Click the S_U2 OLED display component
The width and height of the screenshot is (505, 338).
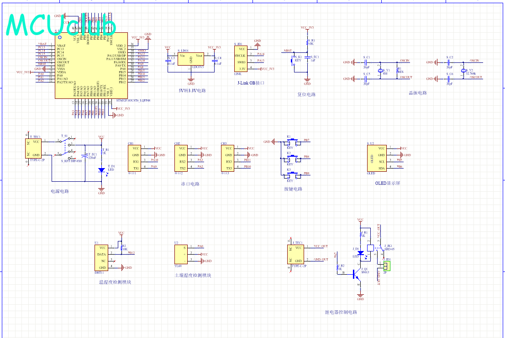point(376,158)
